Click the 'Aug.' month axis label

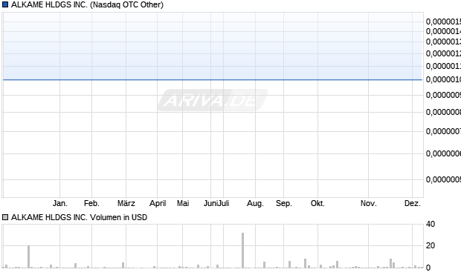(255, 203)
